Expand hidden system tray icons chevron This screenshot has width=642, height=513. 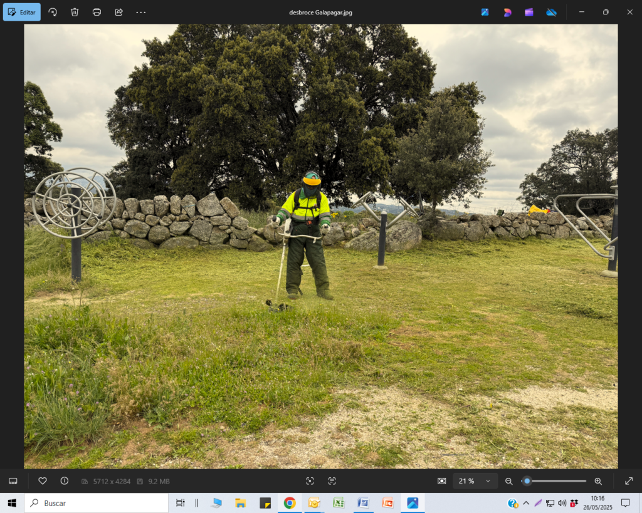click(x=526, y=503)
